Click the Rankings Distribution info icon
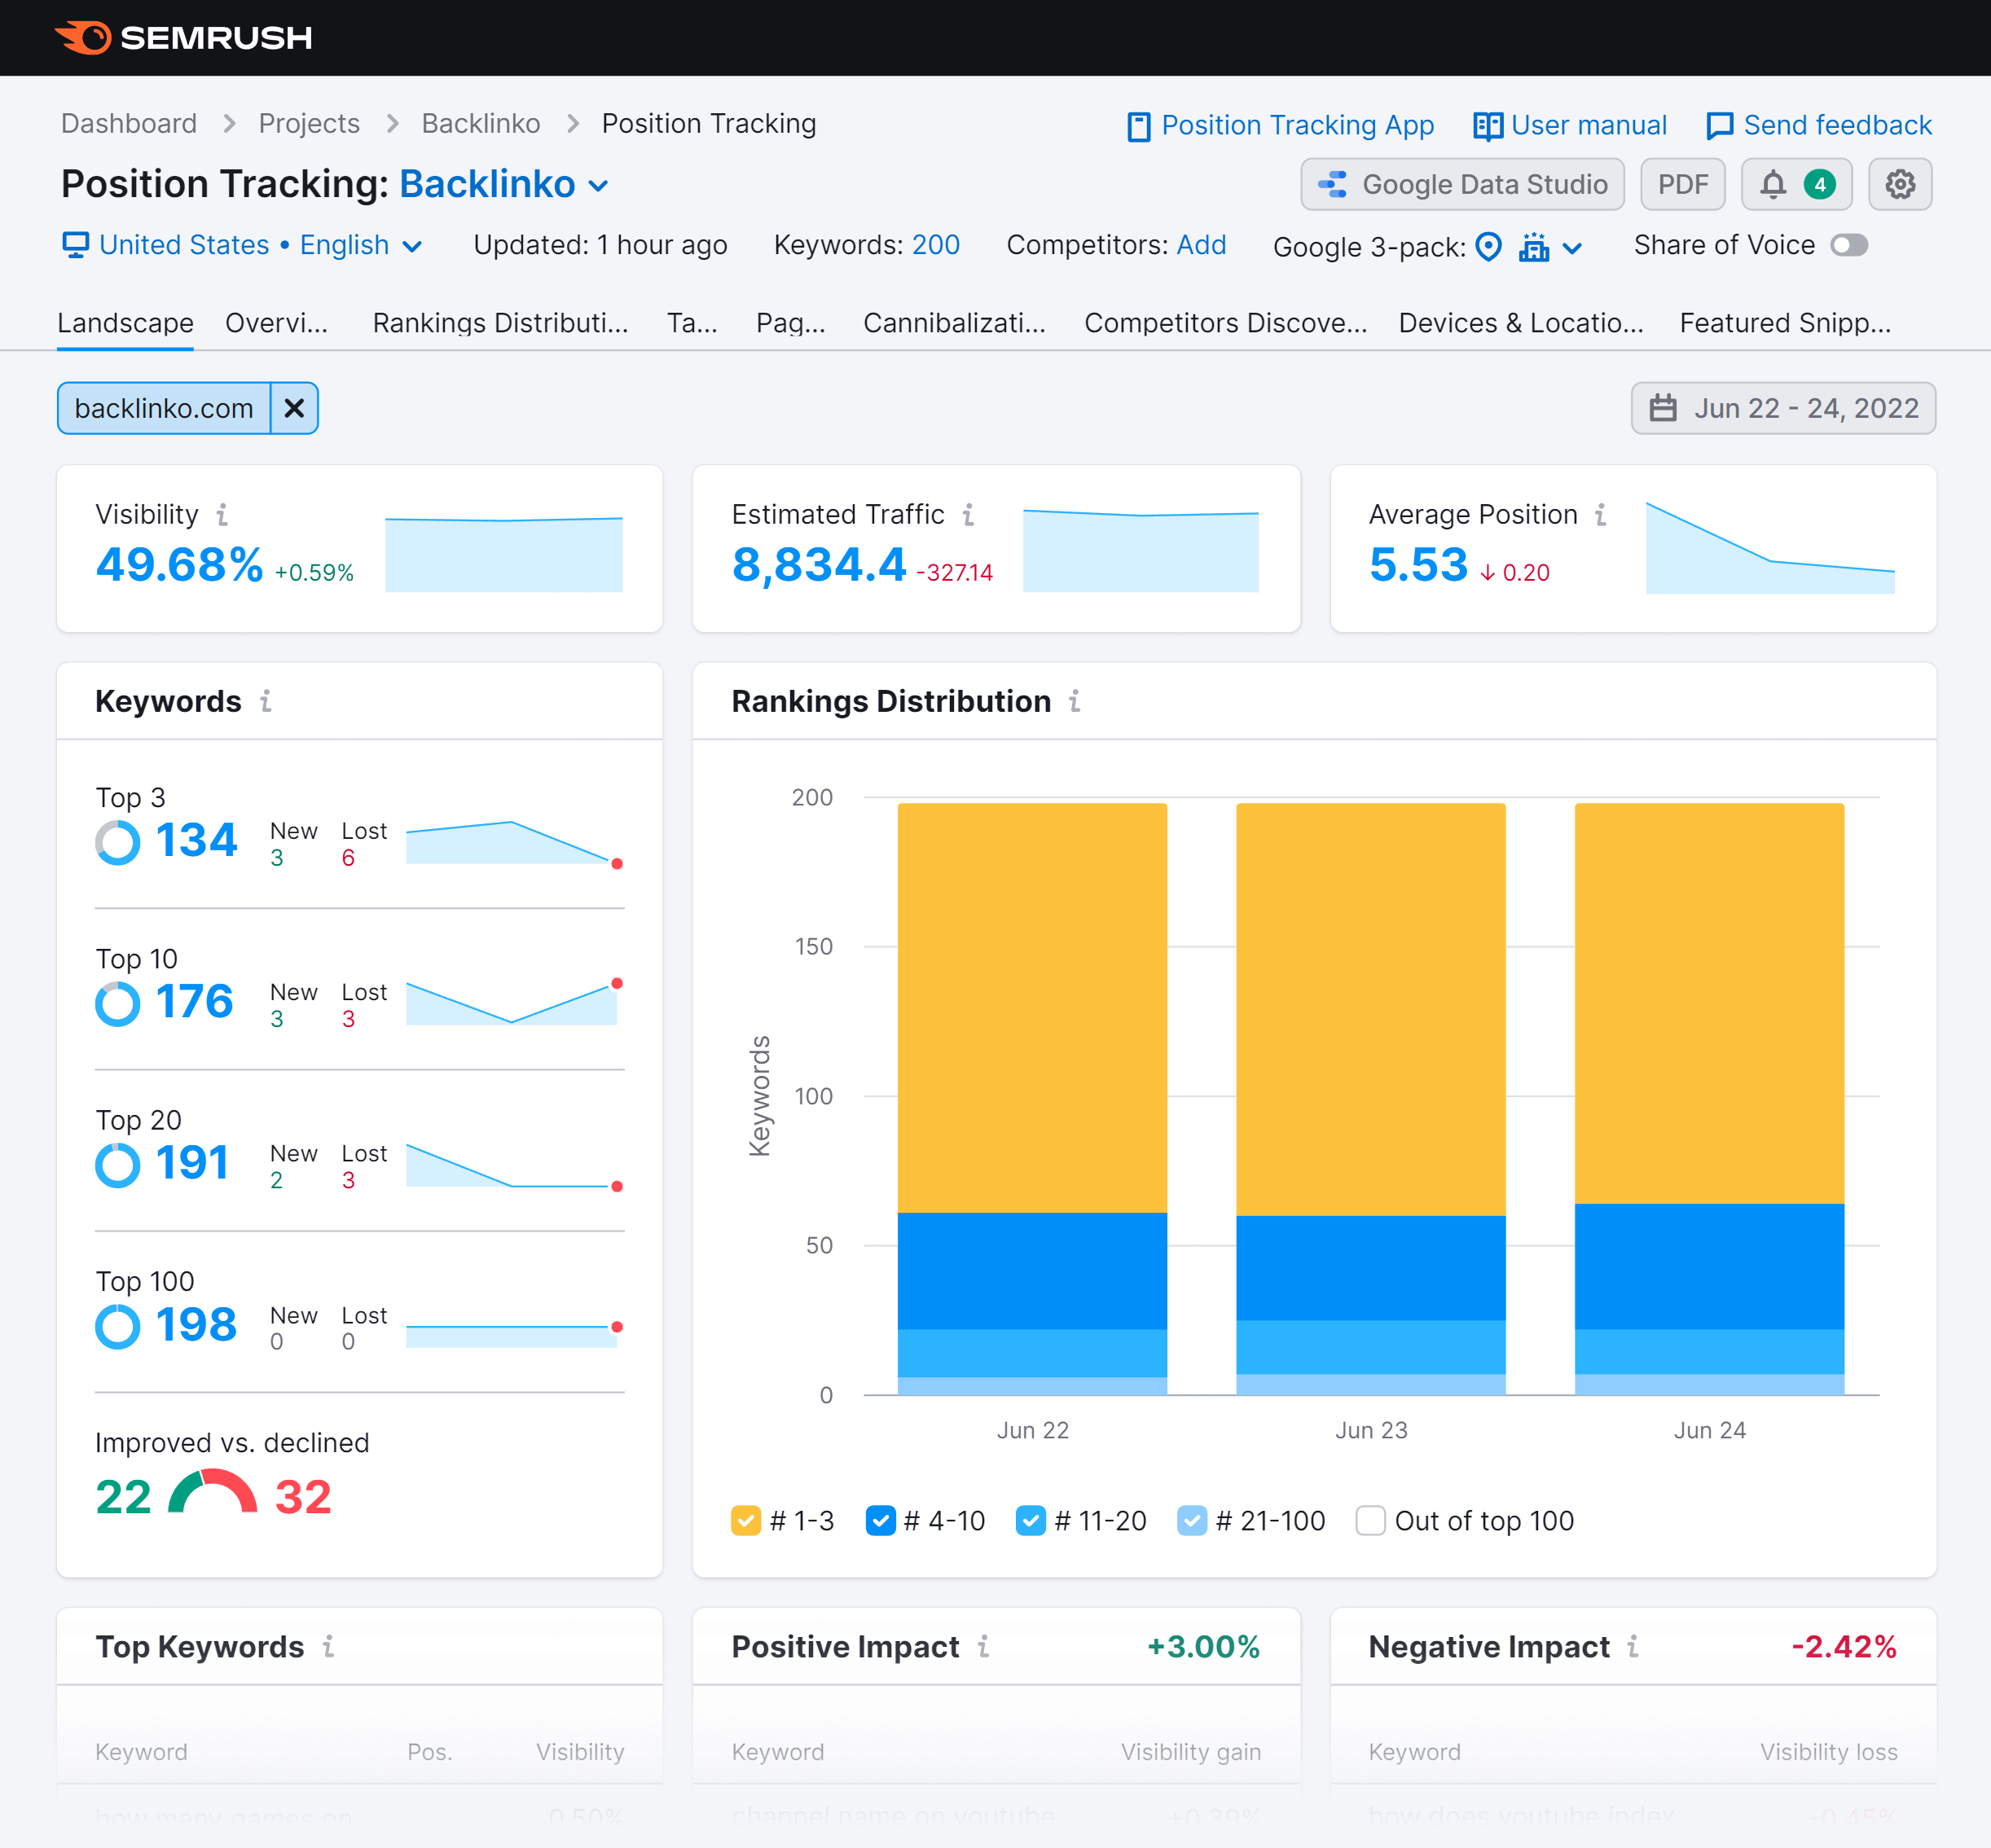 (x=1075, y=701)
